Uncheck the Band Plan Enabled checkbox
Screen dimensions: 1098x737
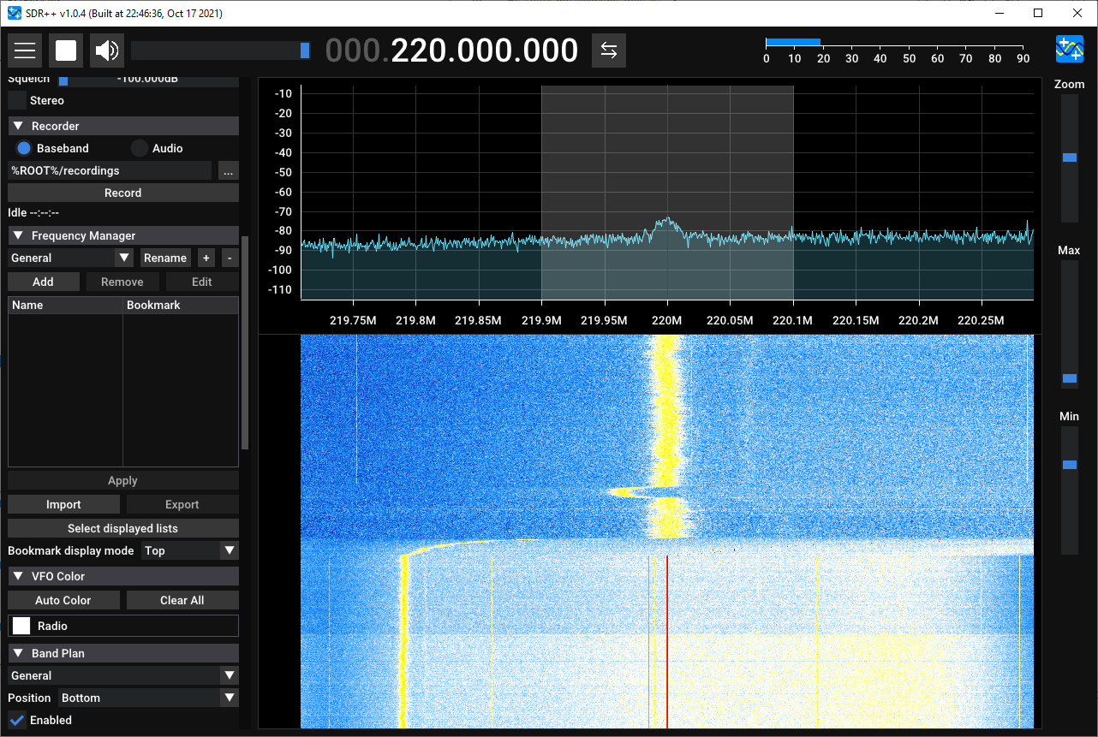[x=17, y=720]
